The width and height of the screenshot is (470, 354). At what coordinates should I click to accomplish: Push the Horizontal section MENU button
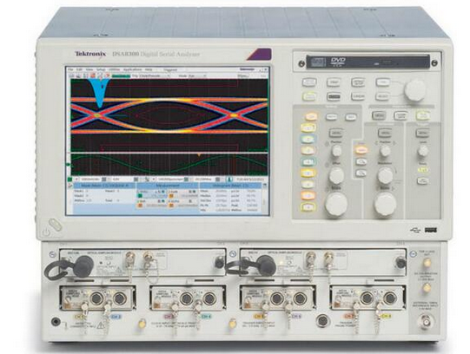point(384,133)
